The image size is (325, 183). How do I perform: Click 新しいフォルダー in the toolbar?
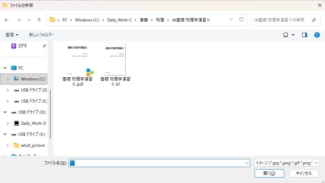coord(41,35)
